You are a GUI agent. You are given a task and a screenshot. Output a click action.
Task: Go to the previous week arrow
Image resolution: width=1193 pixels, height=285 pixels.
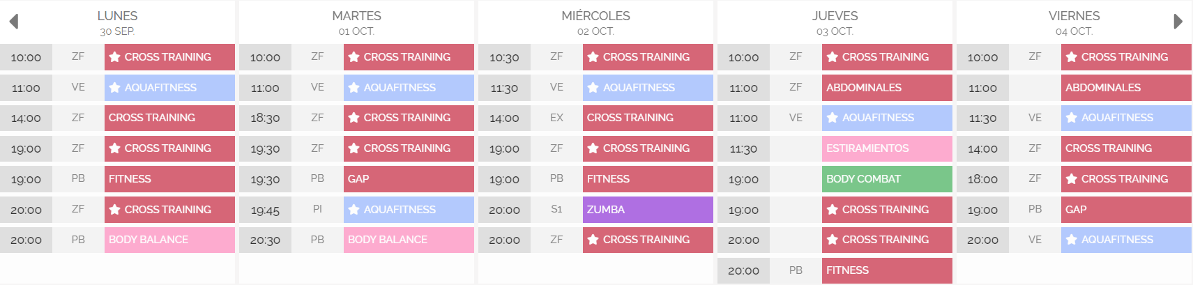coord(13,22)
